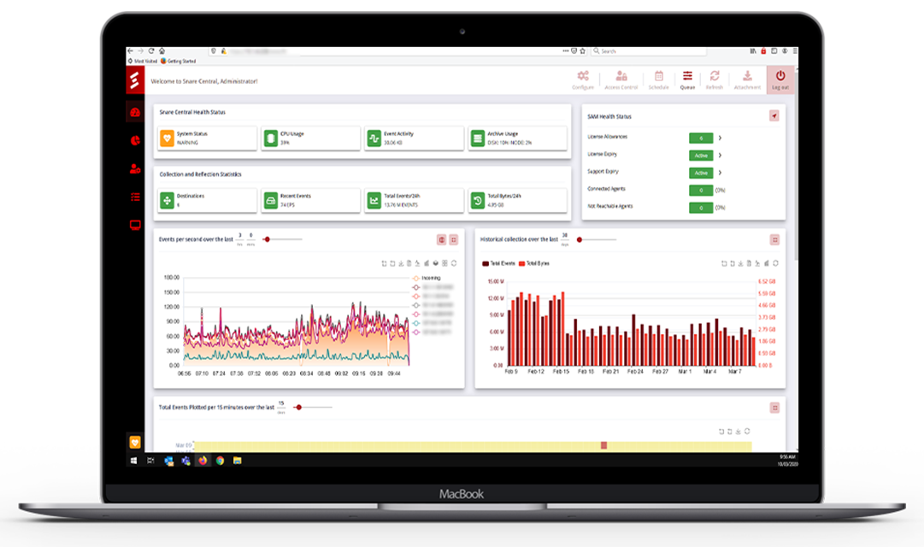
Task: Expand the Support Expiry row chevron
Action: click(x=720, y=173)
